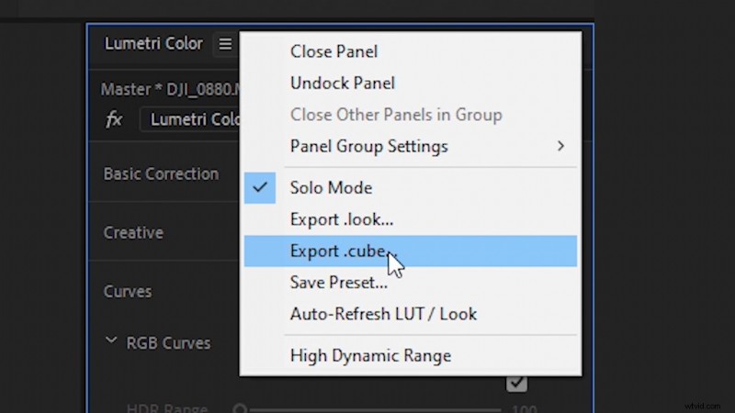
Task: Choose Close Panel from the menu
Action: 334,51
